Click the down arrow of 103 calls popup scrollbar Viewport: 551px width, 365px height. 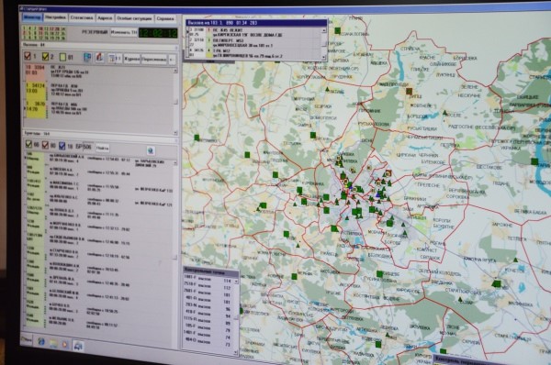click(324, 57)
